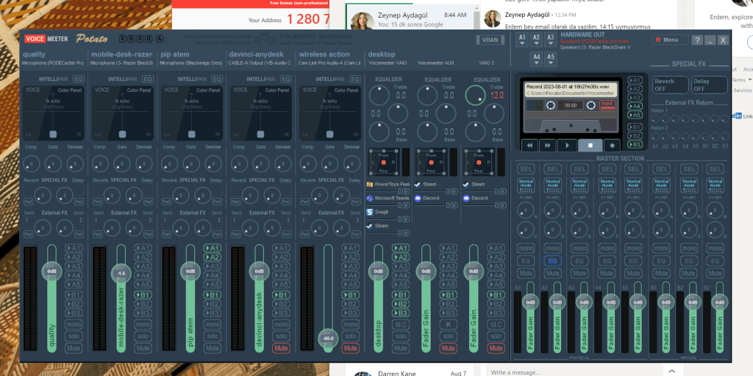Click the Microsoft Teams app icon
The height and width of the screenshot is (376, 753).
370,198
